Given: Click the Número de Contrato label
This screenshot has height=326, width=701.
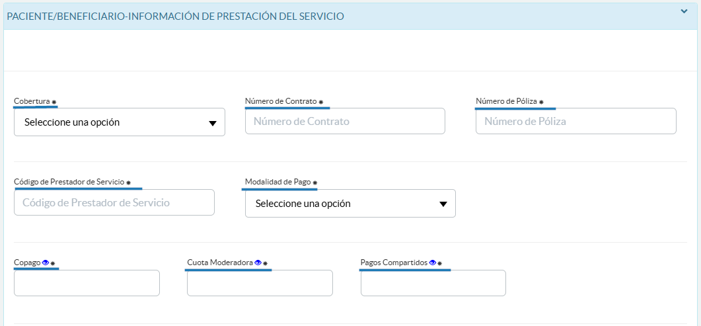Looking at the screenshot, I should click(x=281, y=101).
